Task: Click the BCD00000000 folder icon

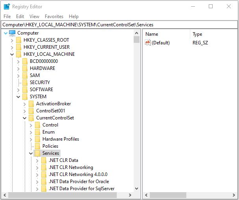Action: tap(25, 61)
